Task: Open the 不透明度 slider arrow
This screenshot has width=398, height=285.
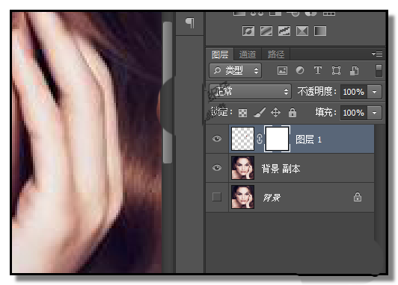Action: coord(374,92)
